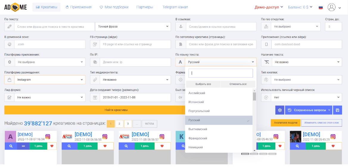Deselect the checked Русский language option

(x=219, y=120)
